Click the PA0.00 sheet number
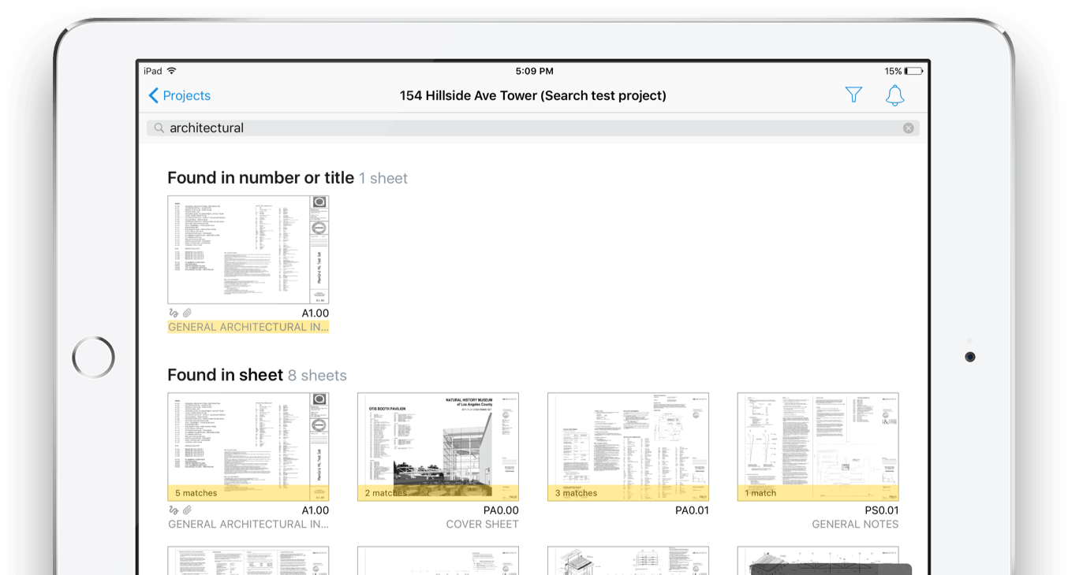Screen dimensions: 1068x575 click(501, 510)
